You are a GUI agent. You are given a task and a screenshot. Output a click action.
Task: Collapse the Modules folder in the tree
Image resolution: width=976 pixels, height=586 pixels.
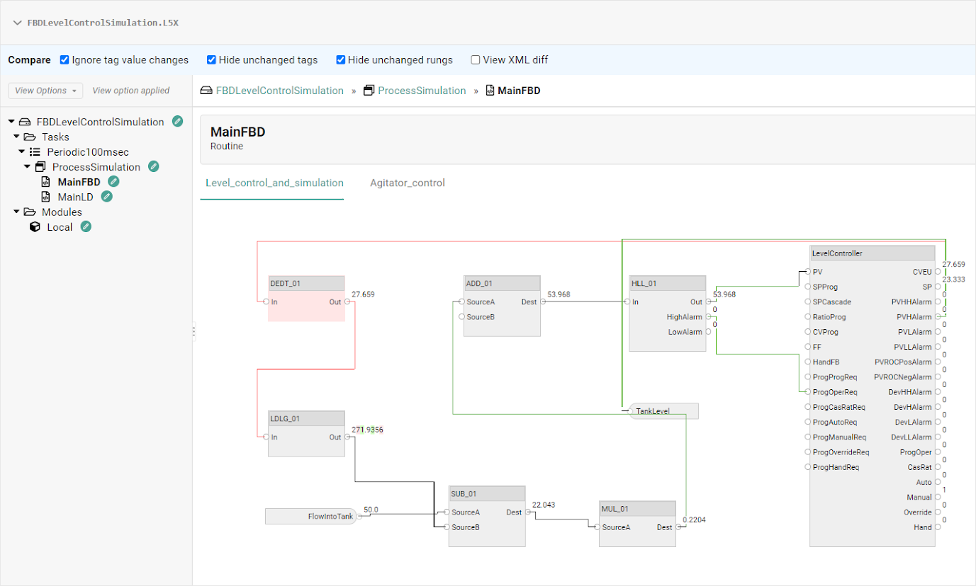16,212
